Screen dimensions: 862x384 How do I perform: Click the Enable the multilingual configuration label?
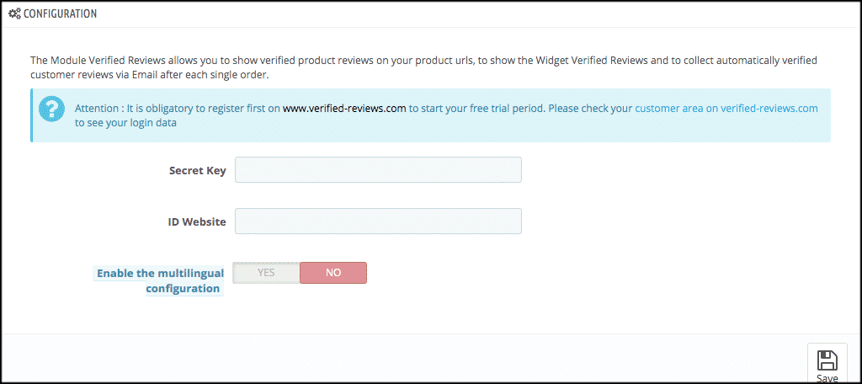160,280
